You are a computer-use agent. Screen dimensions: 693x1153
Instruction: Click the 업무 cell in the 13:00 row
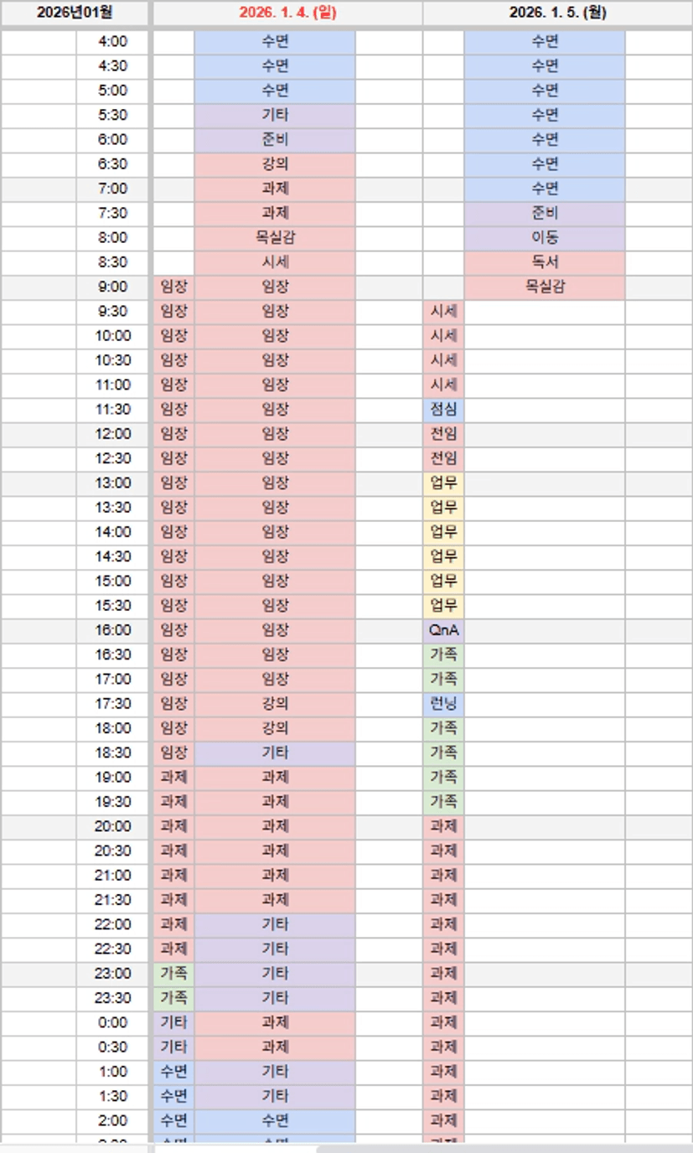pyautogui.click(x=443, y=483)
